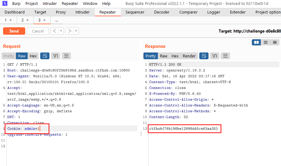Click the 'Accept-Language: en-US,en;q=0.5' line
Image resolution: width=281 pixels, height=166 pixels.
click(x=41, y=105)
